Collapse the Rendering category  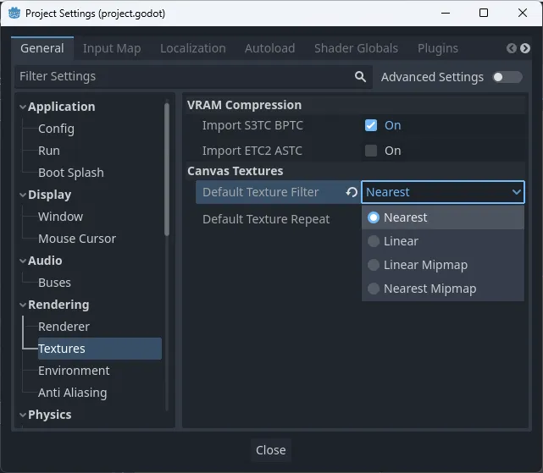point(22,305)
